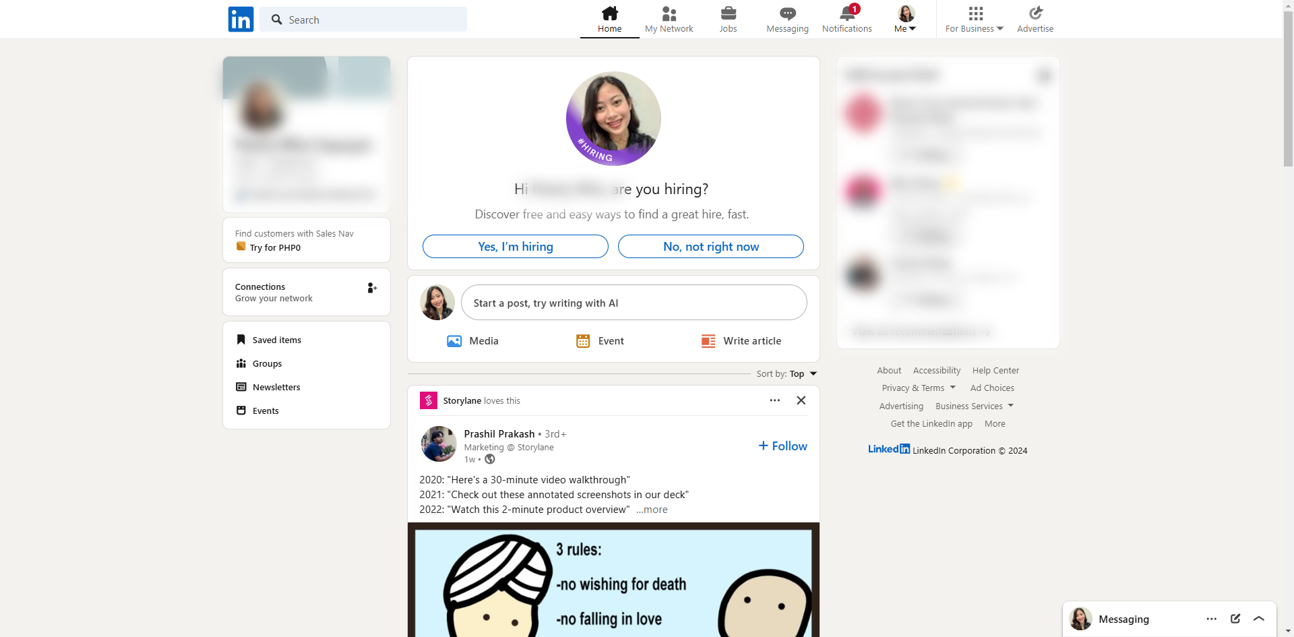Open the Storylane post options ellipsis
Screen dimensions: 1294x637
775,400
